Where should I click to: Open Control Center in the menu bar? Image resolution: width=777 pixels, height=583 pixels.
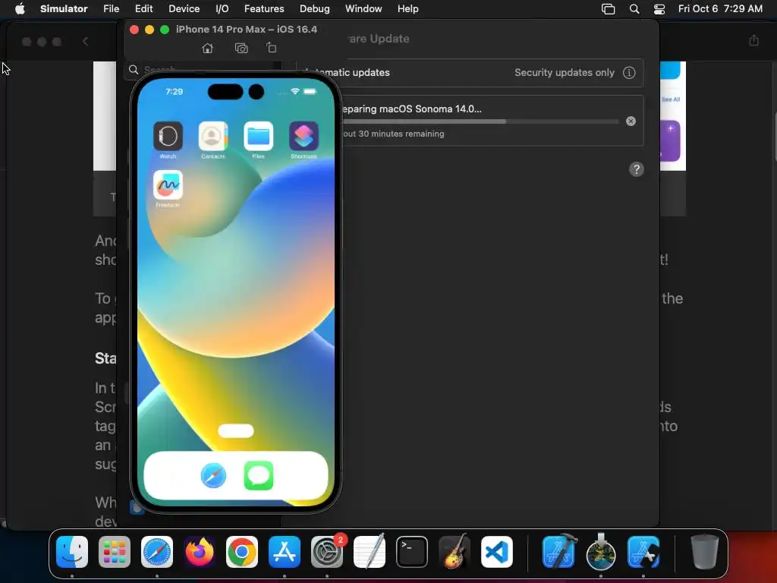click(659, 9)
